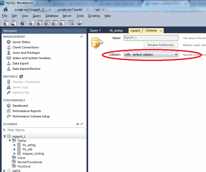Switch to the xpi connection tab
Screen dimensions: 206x172
98,10
